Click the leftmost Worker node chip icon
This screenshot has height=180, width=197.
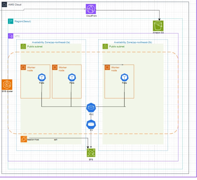coord(23,67)
